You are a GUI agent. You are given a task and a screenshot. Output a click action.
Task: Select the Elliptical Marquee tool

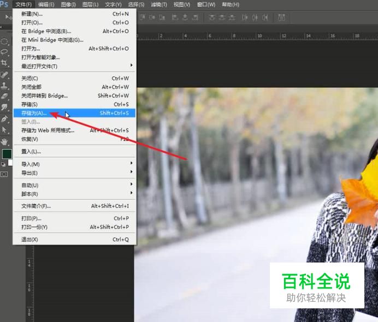coord(4,41)
